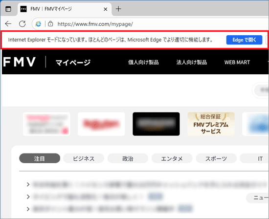269x219 pixels.
Task: Select the エンタメ news tab
Action: pyautogui.click(x=172, y=158)
